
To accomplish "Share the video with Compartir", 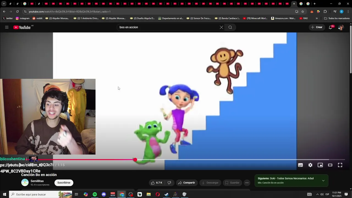I will (x=186, y=183).
